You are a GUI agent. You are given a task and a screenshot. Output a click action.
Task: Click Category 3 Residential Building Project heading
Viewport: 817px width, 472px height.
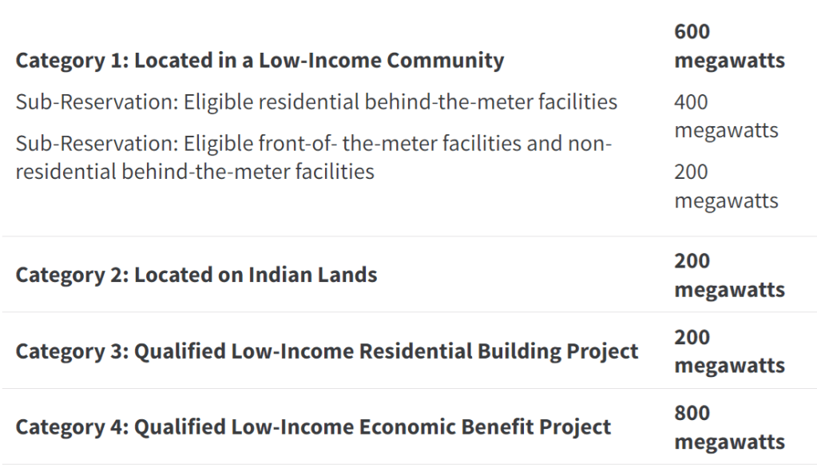click(327, 351)
